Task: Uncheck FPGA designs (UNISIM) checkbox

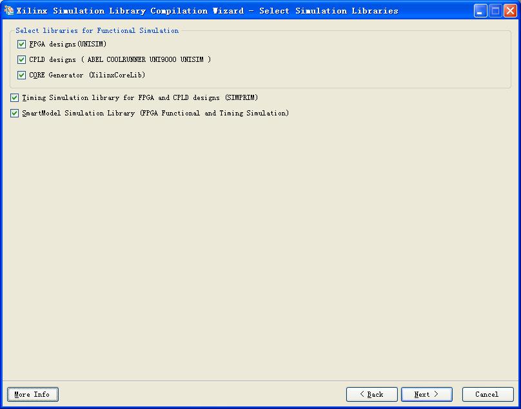Action: point(21,45)
